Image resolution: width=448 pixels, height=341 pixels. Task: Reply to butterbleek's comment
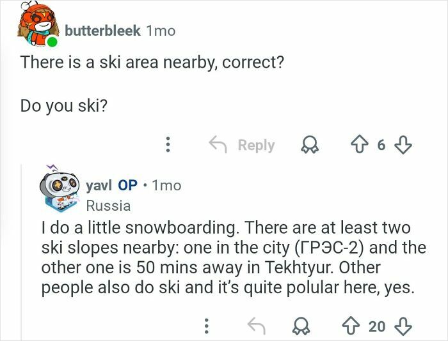243,145
